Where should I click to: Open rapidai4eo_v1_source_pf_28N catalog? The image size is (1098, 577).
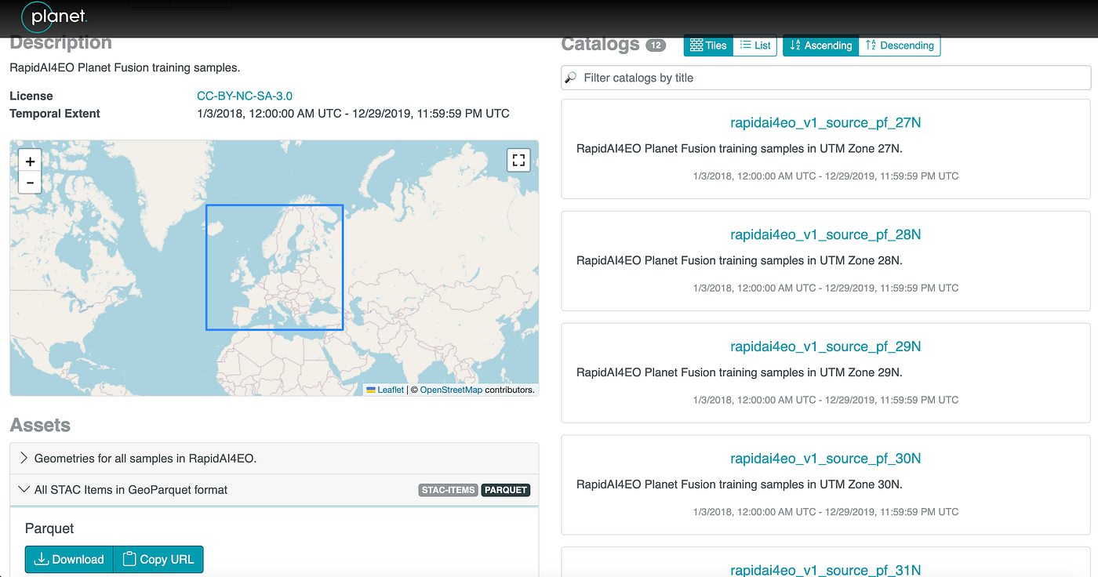pyautogui.click(x=826, y=235)
